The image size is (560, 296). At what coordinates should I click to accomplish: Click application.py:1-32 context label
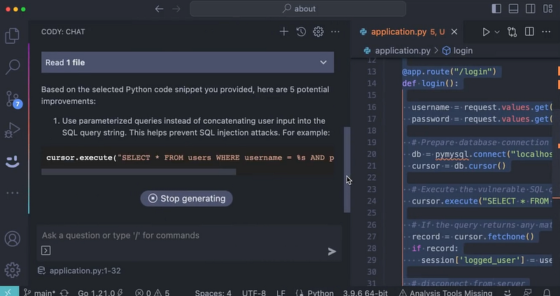85,271
